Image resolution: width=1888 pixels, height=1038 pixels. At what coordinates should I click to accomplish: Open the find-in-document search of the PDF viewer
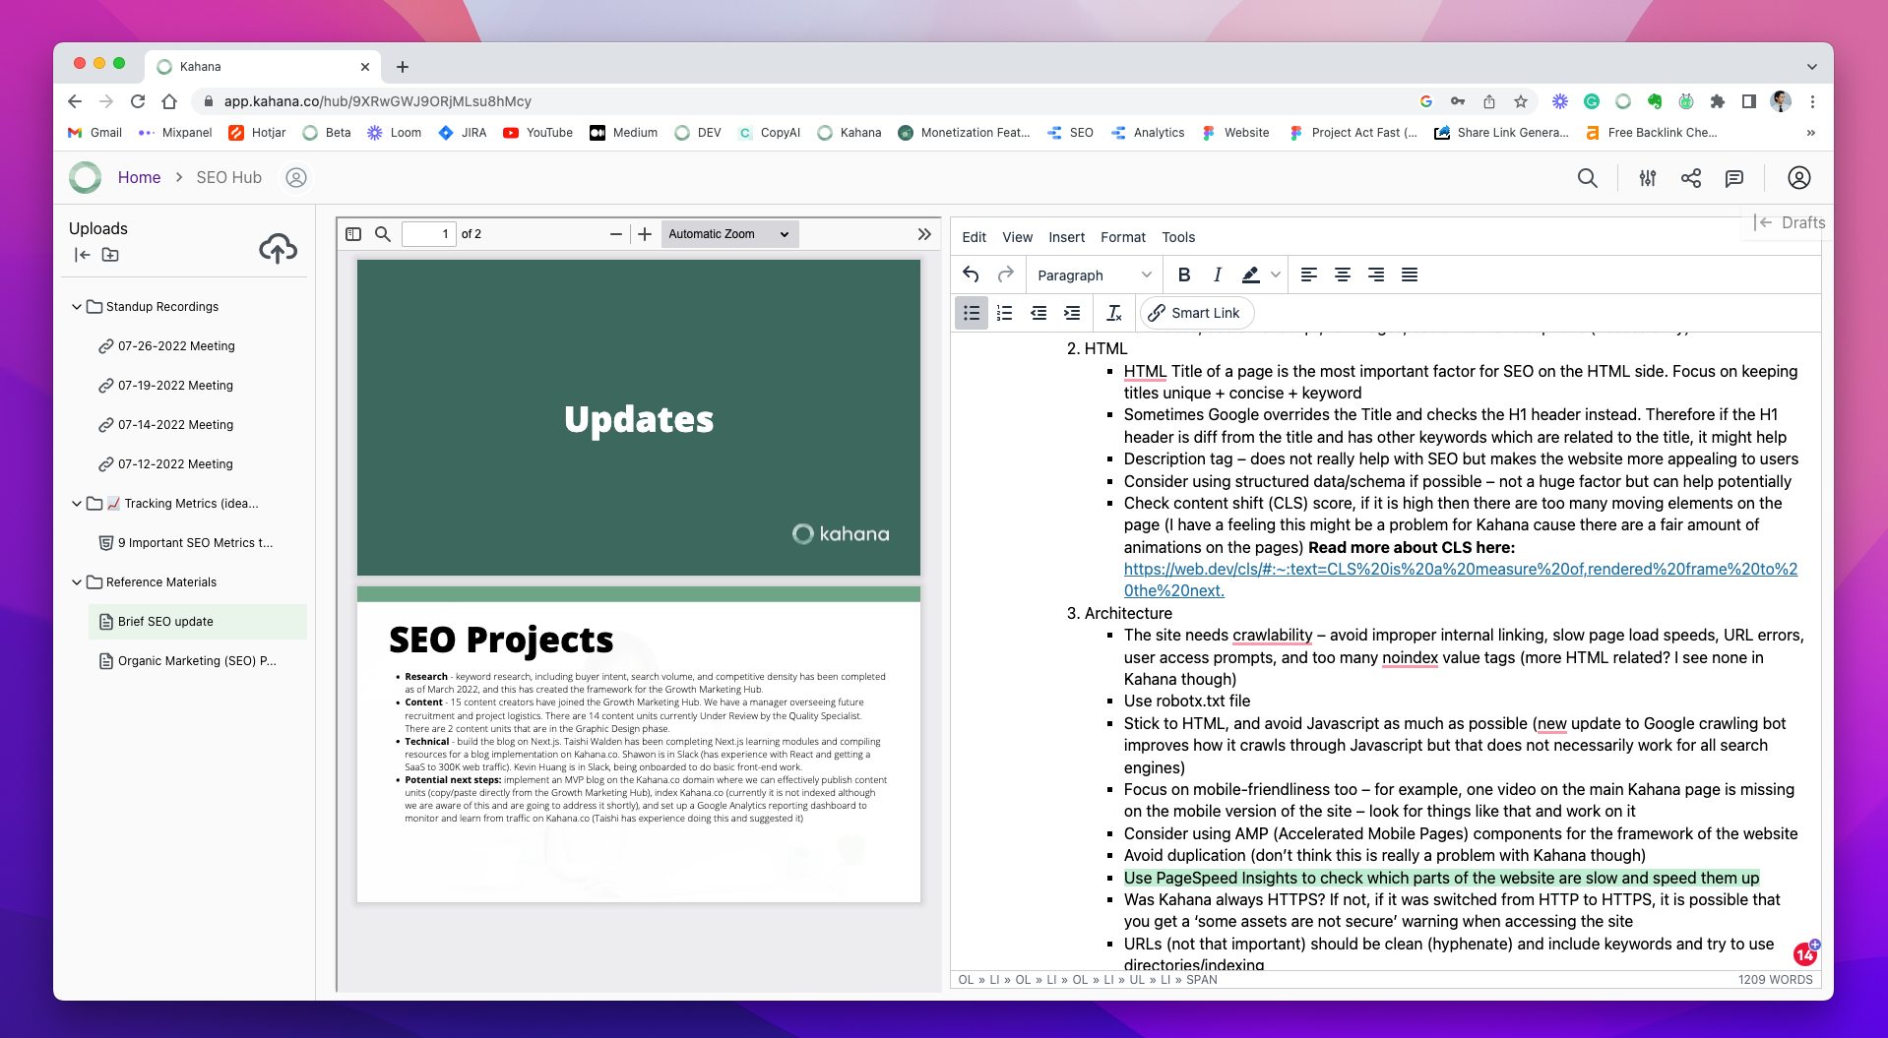click(383, 234)
